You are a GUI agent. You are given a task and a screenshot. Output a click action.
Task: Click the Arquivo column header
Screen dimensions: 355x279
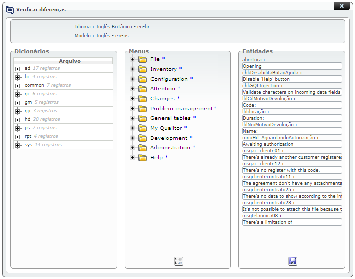click(70, 61)
